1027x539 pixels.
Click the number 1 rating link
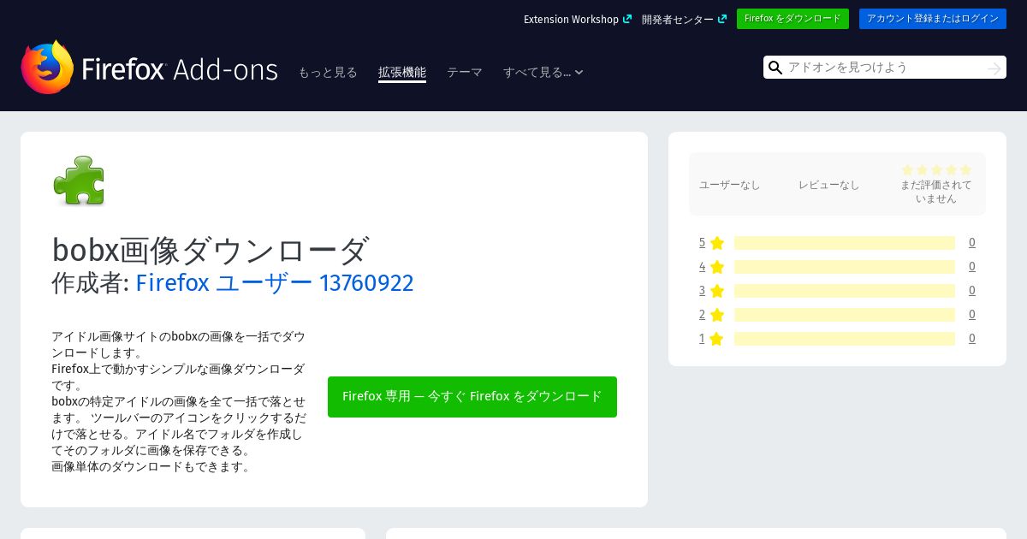point(702,339)
